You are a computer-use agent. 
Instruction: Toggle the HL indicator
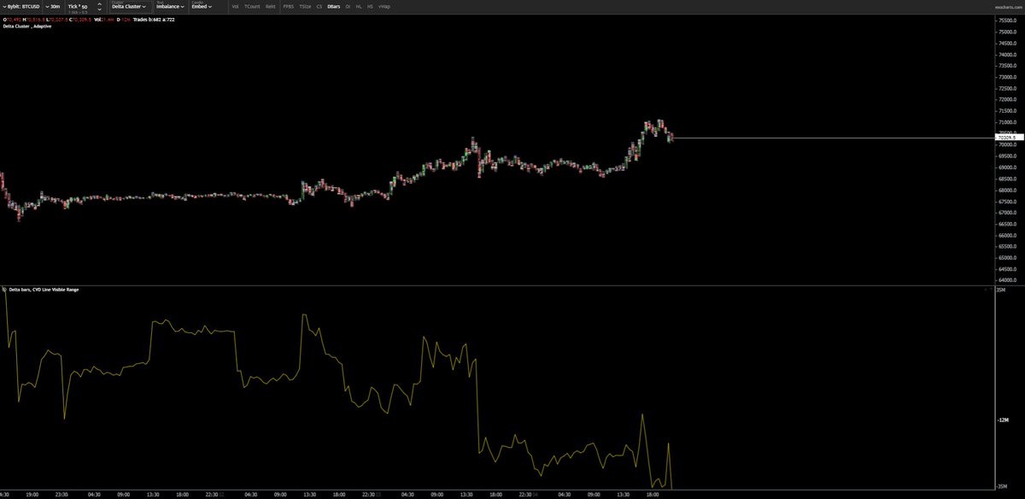point(359,6)
